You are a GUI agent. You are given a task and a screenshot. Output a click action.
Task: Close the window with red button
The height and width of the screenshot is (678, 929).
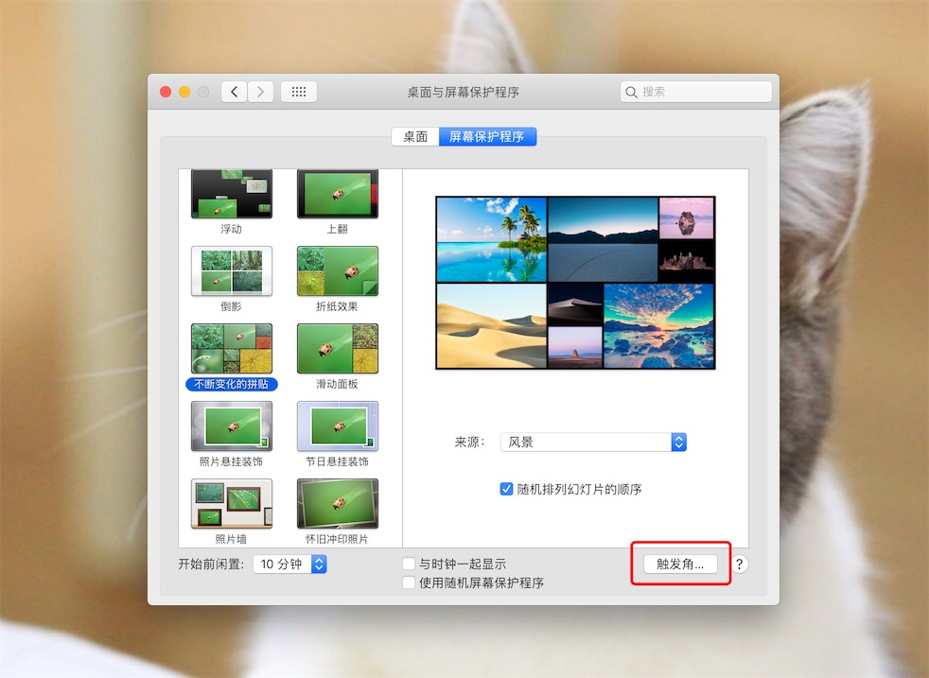(x=166, y=92)
